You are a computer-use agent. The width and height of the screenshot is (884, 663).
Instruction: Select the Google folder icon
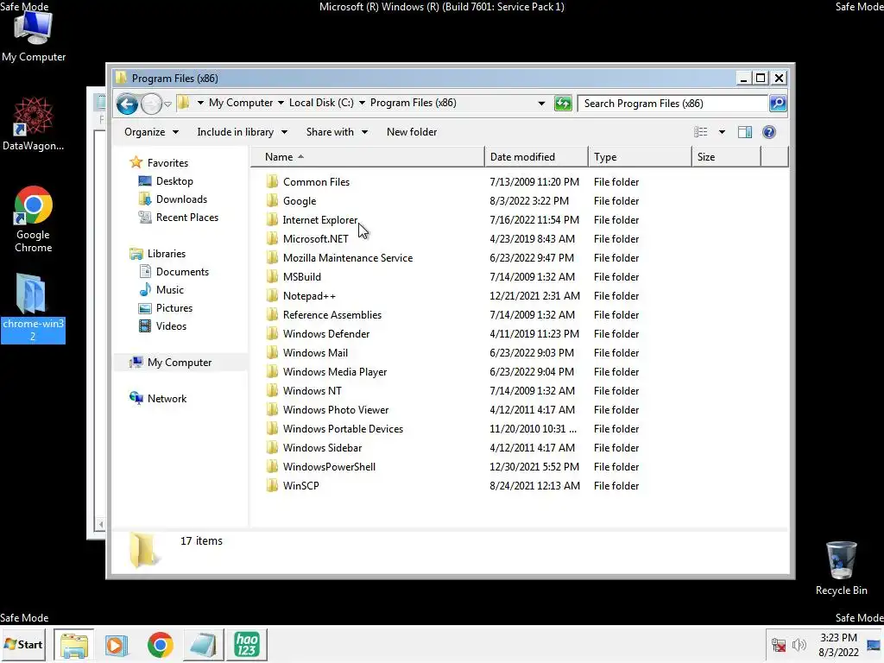(x=272, y=200)
